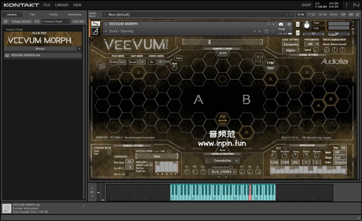Open the arpeggiator Range Full dropdown
The width and height of the screenshot is (362, 221).
click(x=340, y=158)
